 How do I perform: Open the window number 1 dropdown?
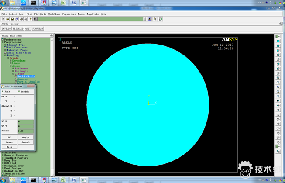pos(278,36)
